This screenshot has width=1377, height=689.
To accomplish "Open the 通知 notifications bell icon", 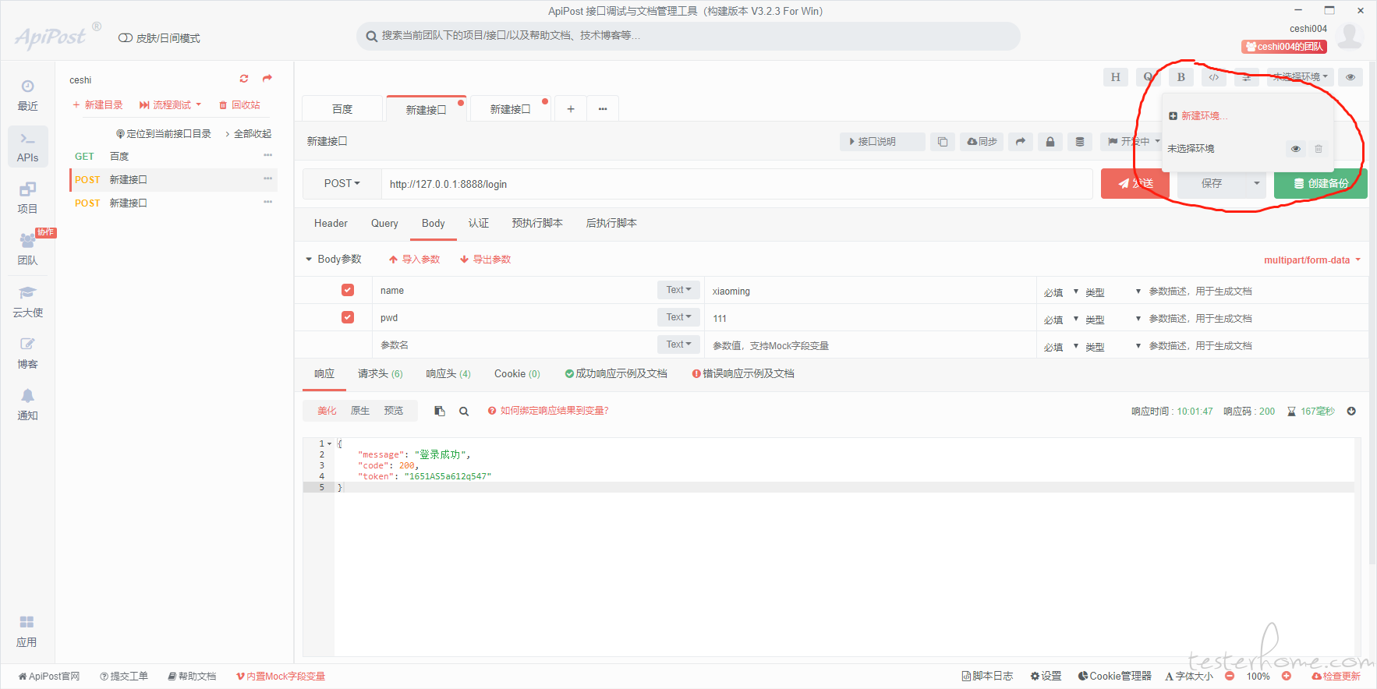I will [27, 405].
